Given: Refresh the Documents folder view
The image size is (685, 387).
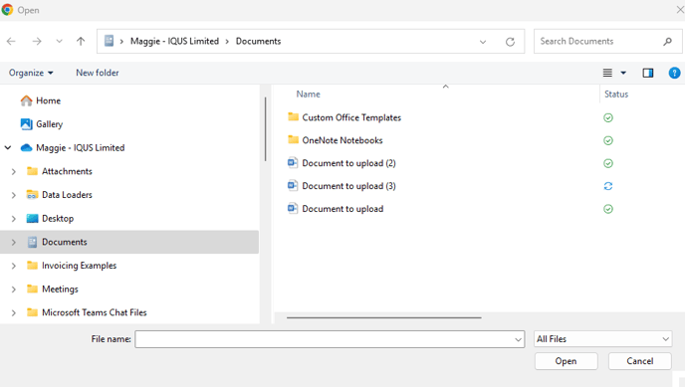Looking at the screenshot, I should pyautogui.click(x=510, y=42).
